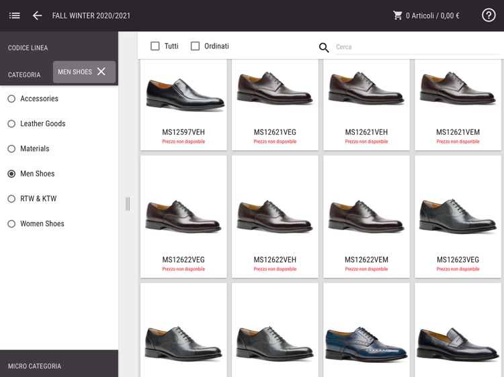Click the MS12621VEM product code label
This screenshot has width=504, height=377.
click(x=458, y=132)
